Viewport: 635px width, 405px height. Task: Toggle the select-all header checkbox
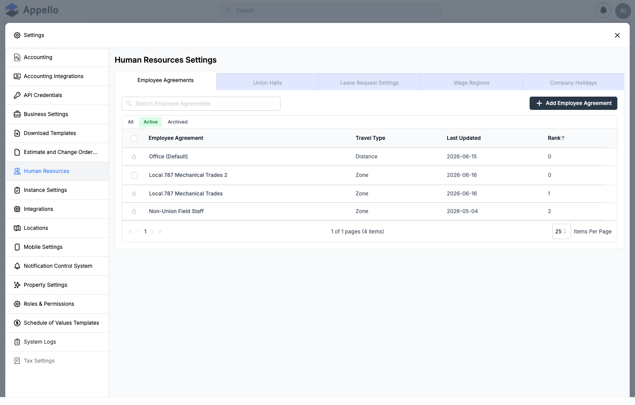click(x=134, y=139)
